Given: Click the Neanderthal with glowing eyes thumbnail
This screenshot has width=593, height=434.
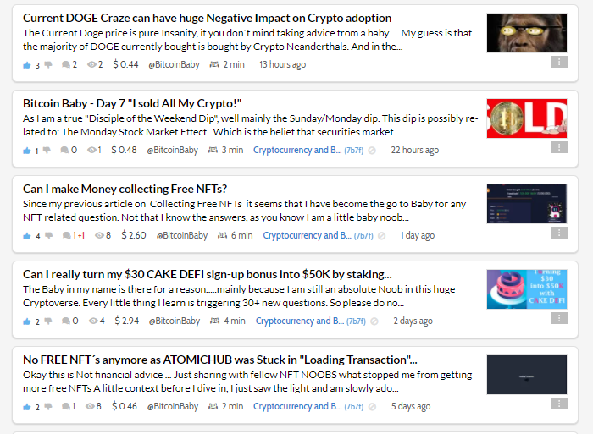Looking at the screenshot, I should pyautogui.click(x=527, y=33).
